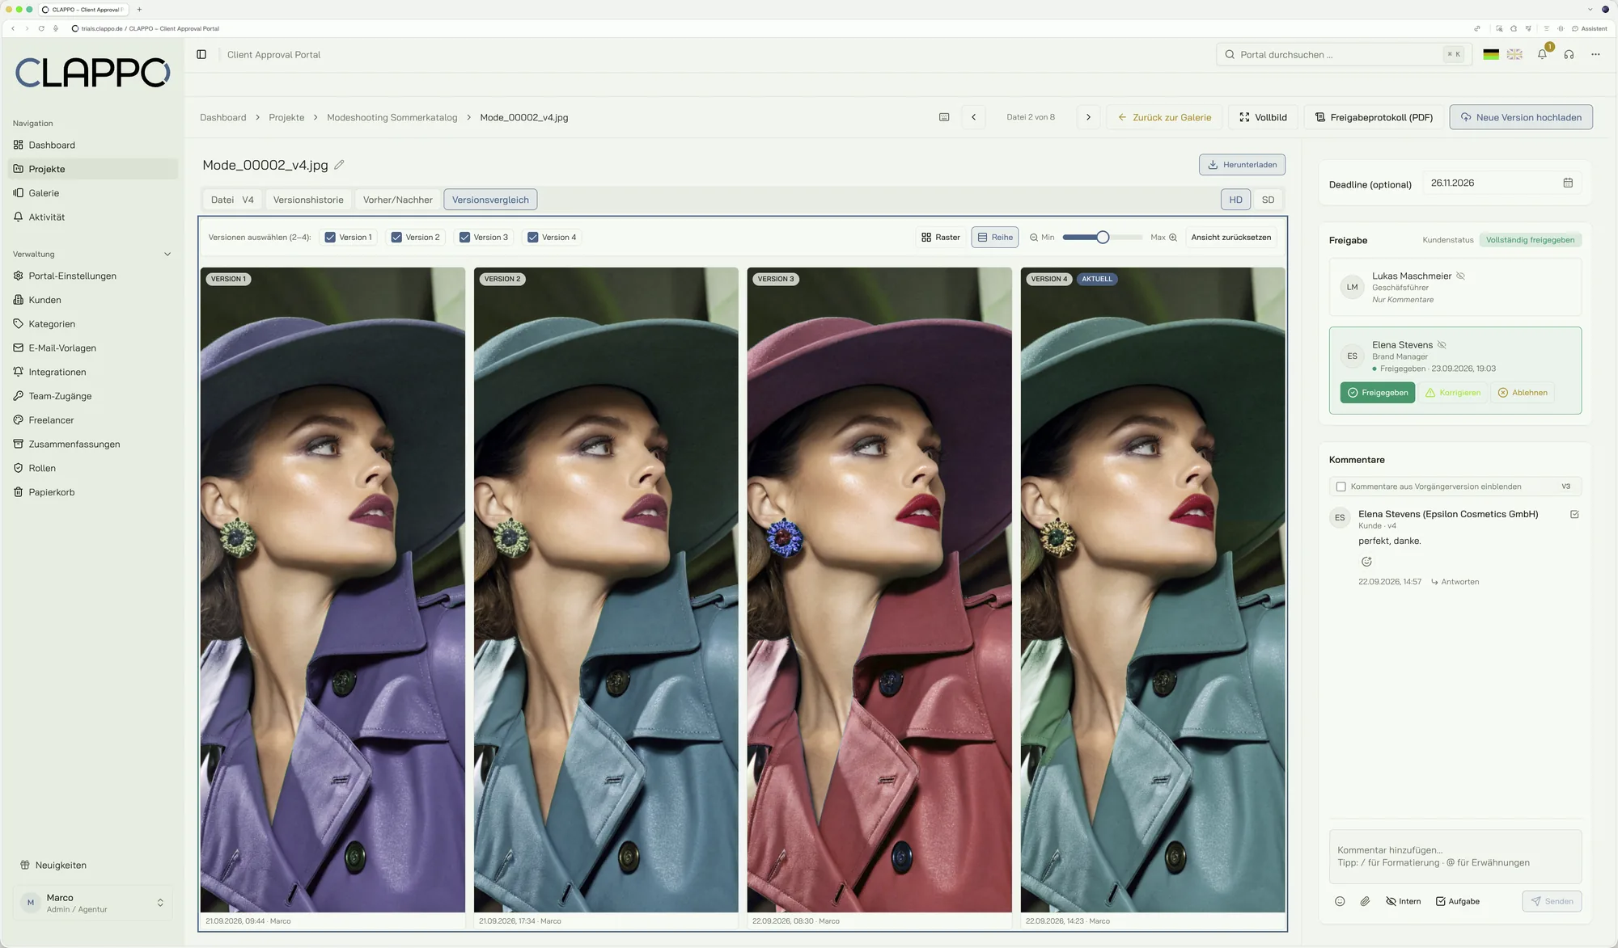Toggle Intern comment visibility
This screenshot has height=948, width=1618.
pos(1403,901)
